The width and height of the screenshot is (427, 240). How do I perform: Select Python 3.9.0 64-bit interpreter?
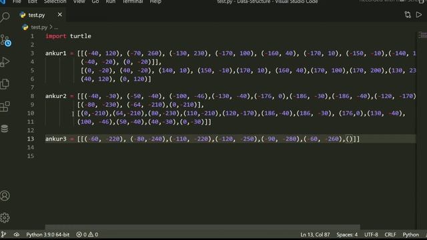[47, 235]
